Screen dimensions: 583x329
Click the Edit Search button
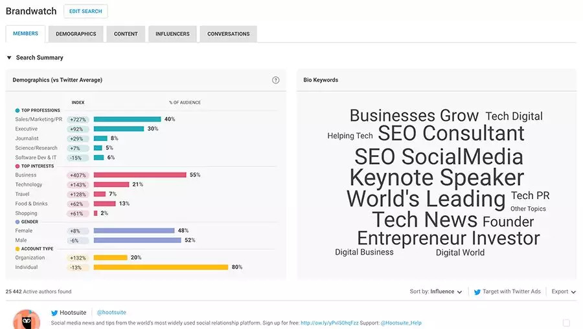(86, 12)
